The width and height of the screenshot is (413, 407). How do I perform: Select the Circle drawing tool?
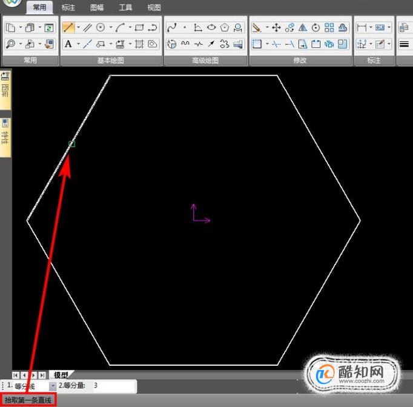[101, 27]
